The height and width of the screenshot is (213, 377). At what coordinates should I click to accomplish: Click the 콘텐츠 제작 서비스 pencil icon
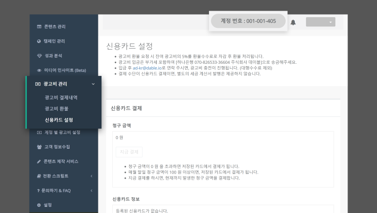click(39, 162)
